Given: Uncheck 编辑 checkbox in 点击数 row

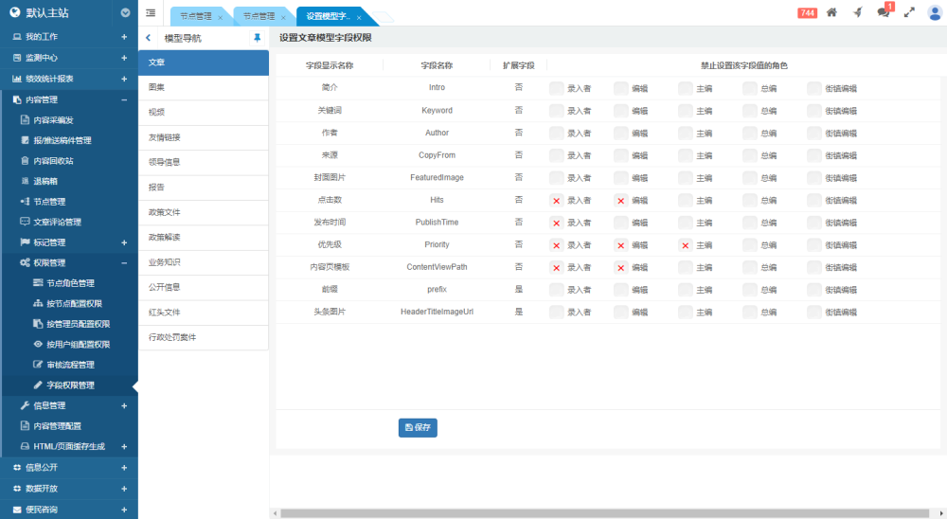Looking at the screenshot, I should click(x=621, y=201).
